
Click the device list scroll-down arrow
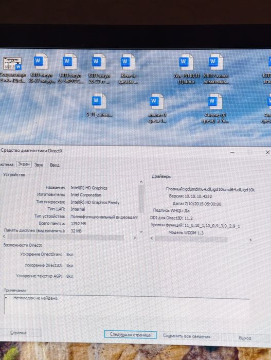point(141,232)
